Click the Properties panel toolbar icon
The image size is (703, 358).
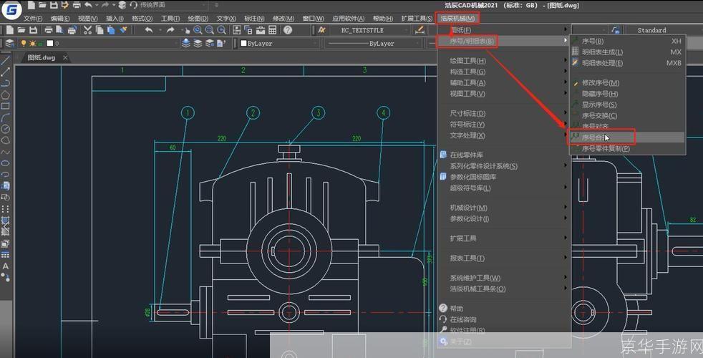237,30
